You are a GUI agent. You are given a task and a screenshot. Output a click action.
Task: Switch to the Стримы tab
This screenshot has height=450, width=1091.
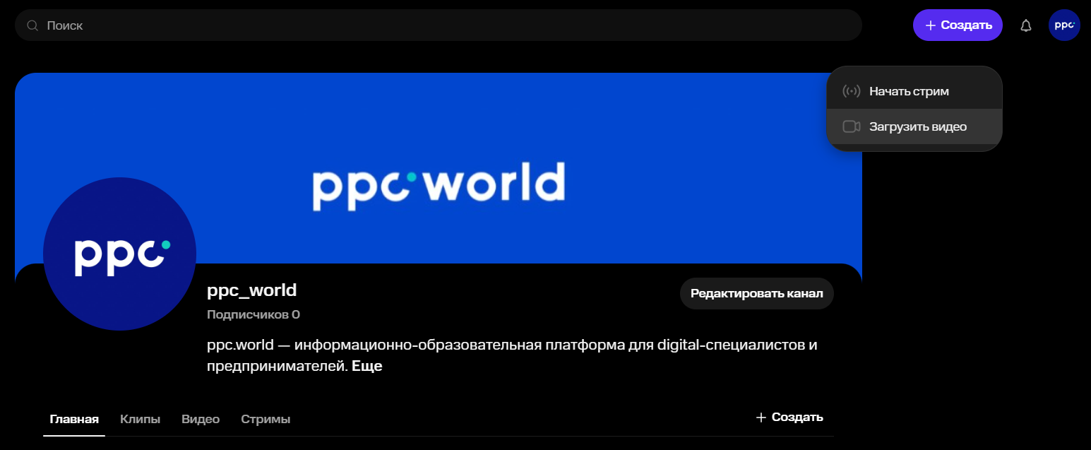(266, 419)
